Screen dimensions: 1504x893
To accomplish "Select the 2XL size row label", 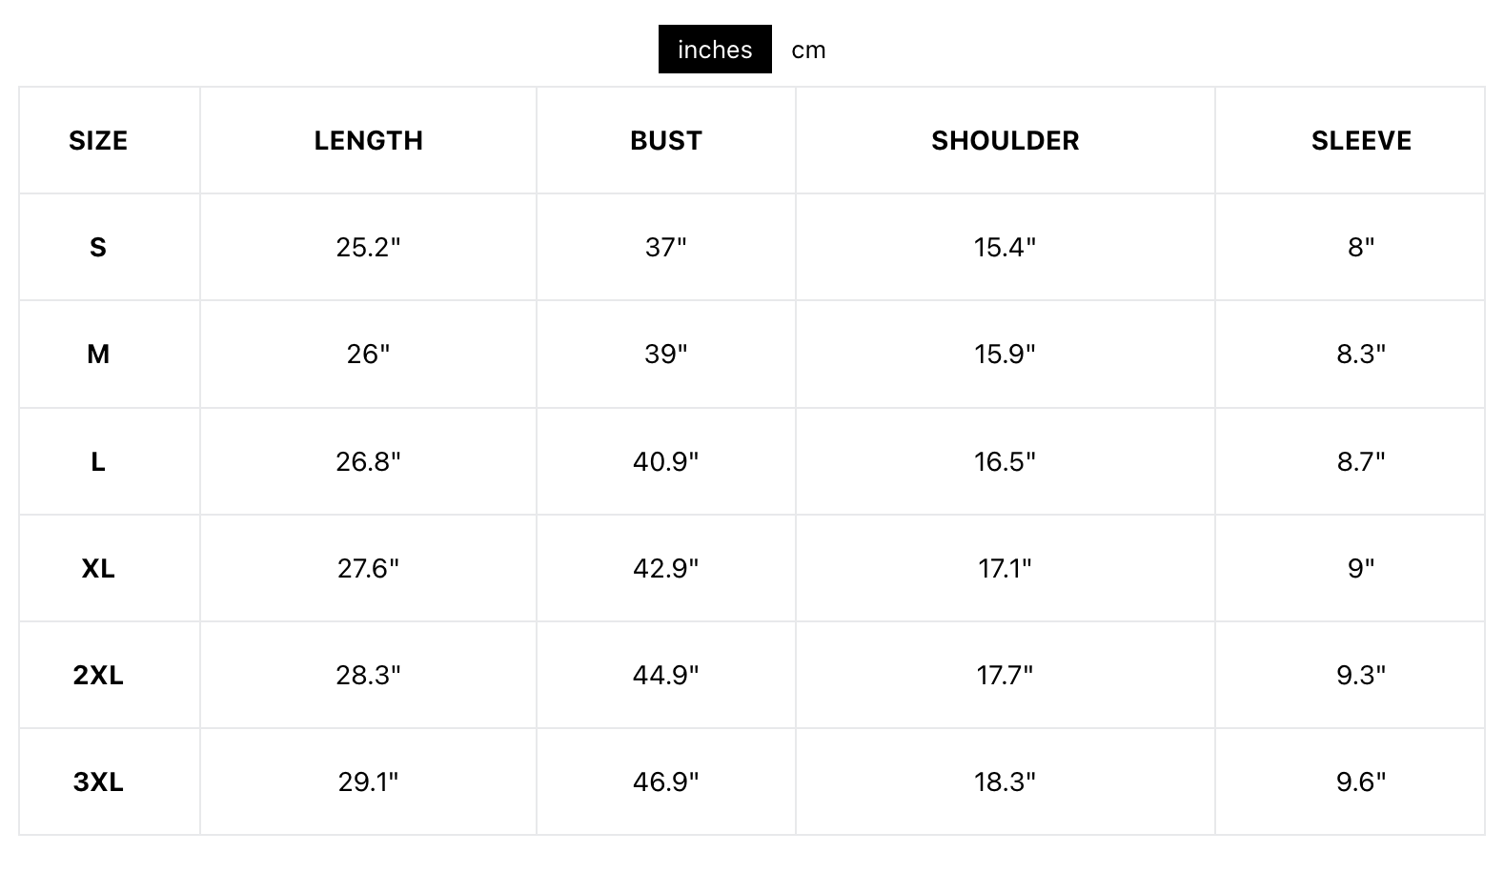I will [98, 676].
